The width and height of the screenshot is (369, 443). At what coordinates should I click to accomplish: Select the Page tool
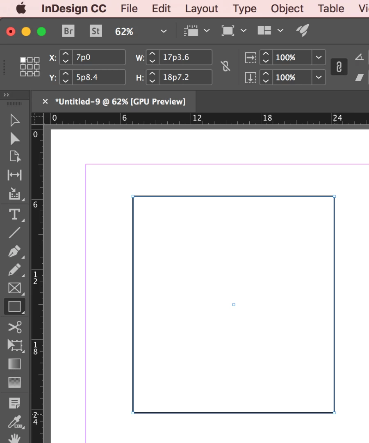[14, 157]
